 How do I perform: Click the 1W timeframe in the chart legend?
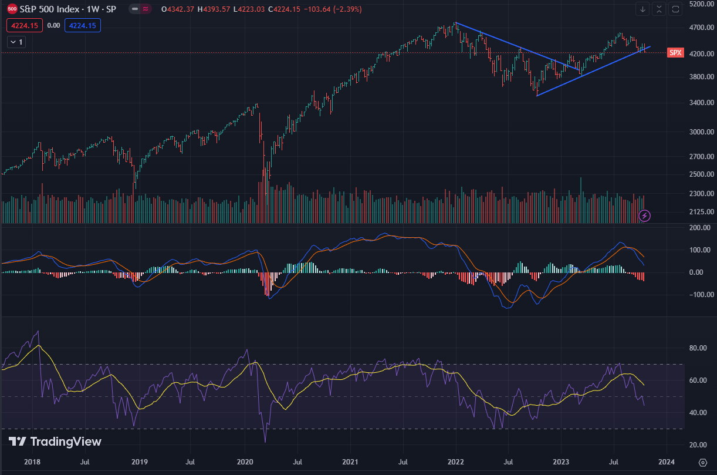[x=92, y=9]
